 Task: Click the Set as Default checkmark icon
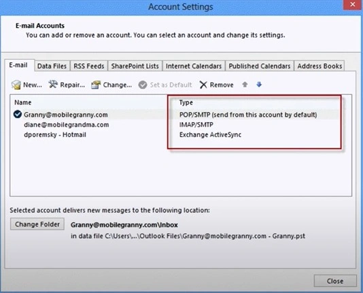[x=143, y=85]
